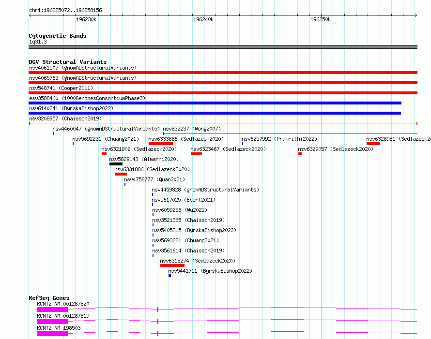Screen dimensions: 431x339
Task: Select KCNT2|NM_198503 transcript label
Action: (59, 328)
